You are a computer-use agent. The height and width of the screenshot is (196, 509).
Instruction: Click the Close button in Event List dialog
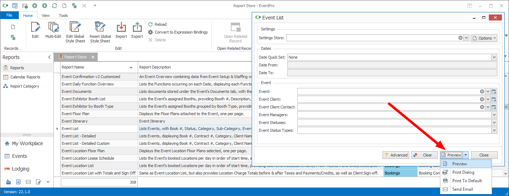[484, 155]
